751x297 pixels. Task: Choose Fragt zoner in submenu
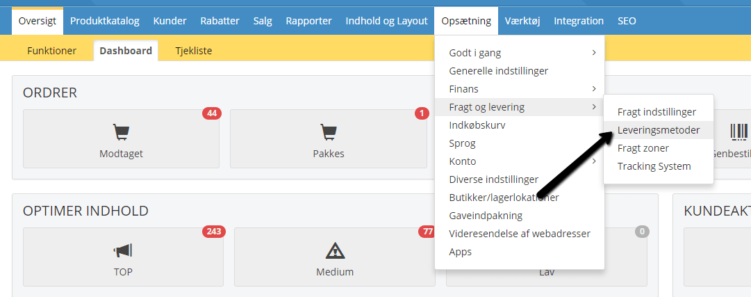(659, 147)
